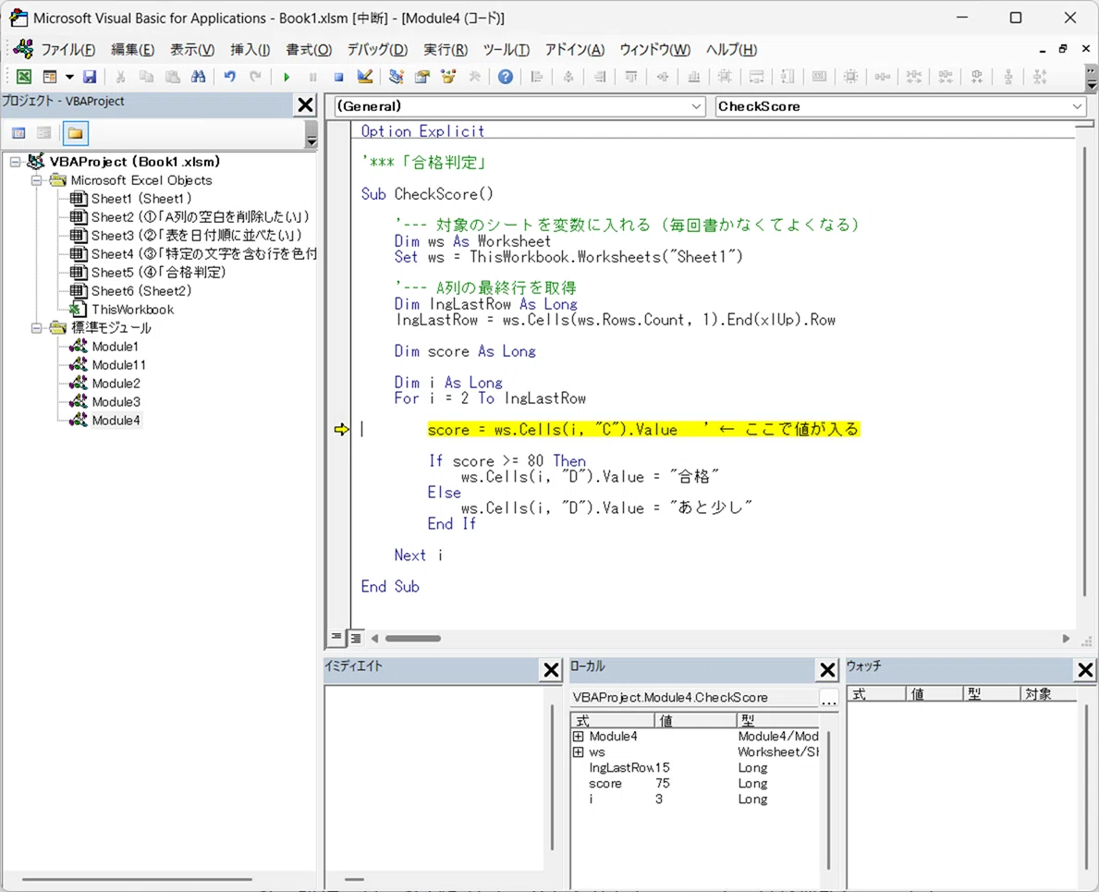Image resolution: width=1099 pixels, height=892 pixels.
Task: Click the code window horizontal scrollbar thumb
Action: [413, 639]
